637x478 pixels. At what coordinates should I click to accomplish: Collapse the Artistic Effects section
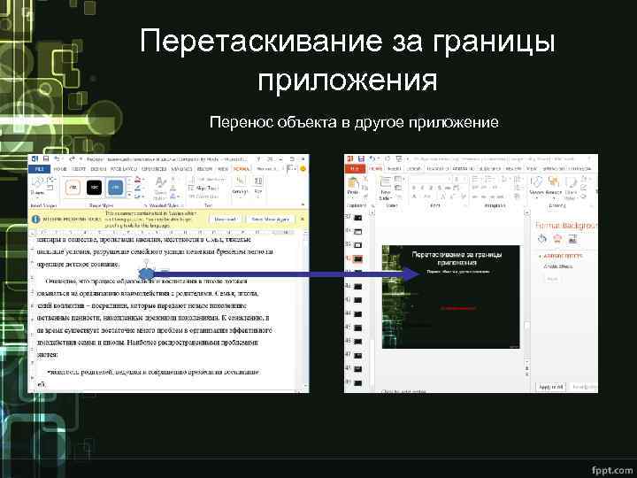point(540,257)
